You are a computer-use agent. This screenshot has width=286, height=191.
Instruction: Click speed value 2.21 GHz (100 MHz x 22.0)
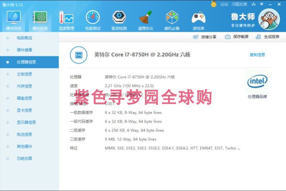click(x=129, y=86)
